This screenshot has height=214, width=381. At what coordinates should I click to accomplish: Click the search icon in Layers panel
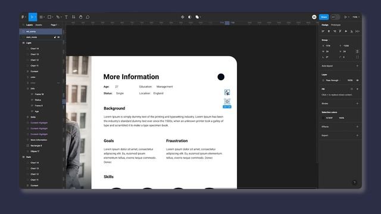point(23,25)
